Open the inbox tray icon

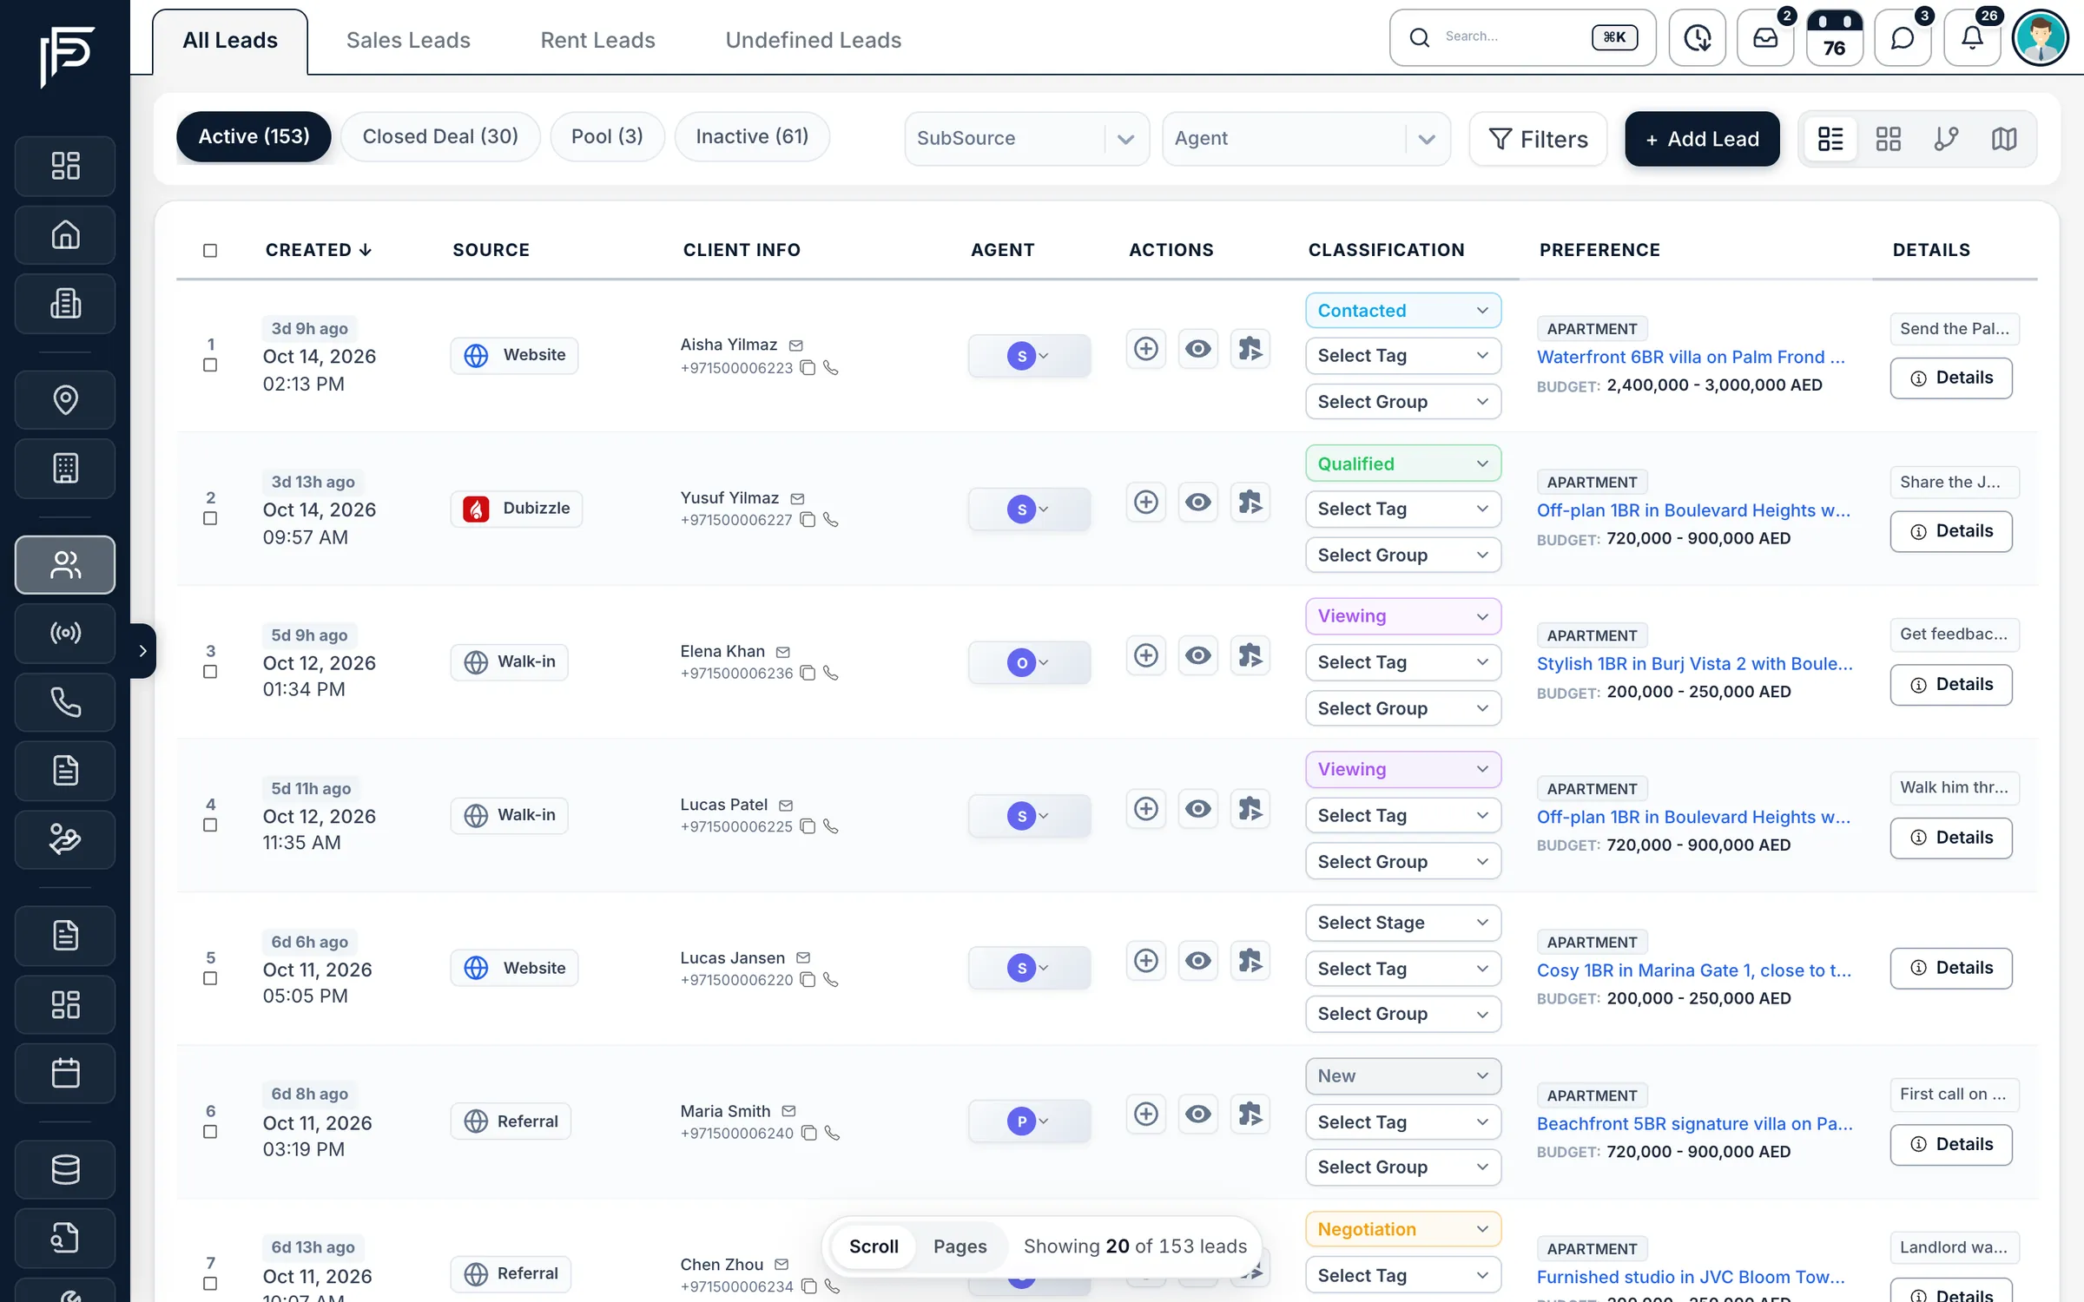point(1765,38)
